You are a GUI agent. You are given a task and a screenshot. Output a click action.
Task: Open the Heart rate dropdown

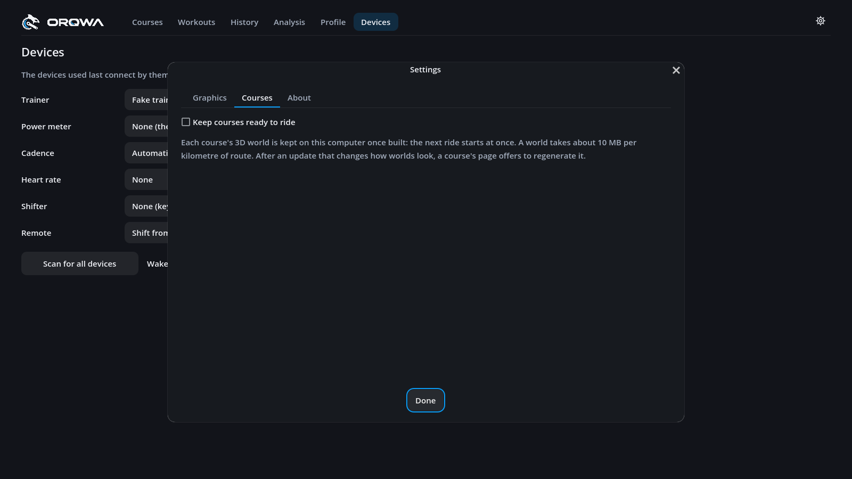(x=146, y=179)
